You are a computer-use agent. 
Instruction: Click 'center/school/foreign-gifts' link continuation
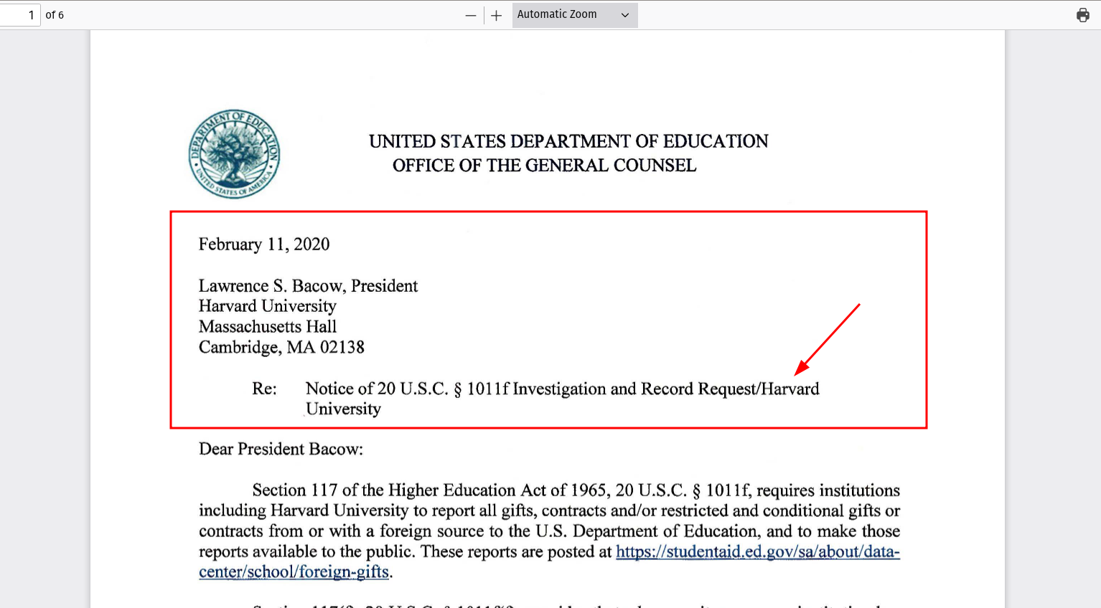pyautogui.click(x=294, y=572)
